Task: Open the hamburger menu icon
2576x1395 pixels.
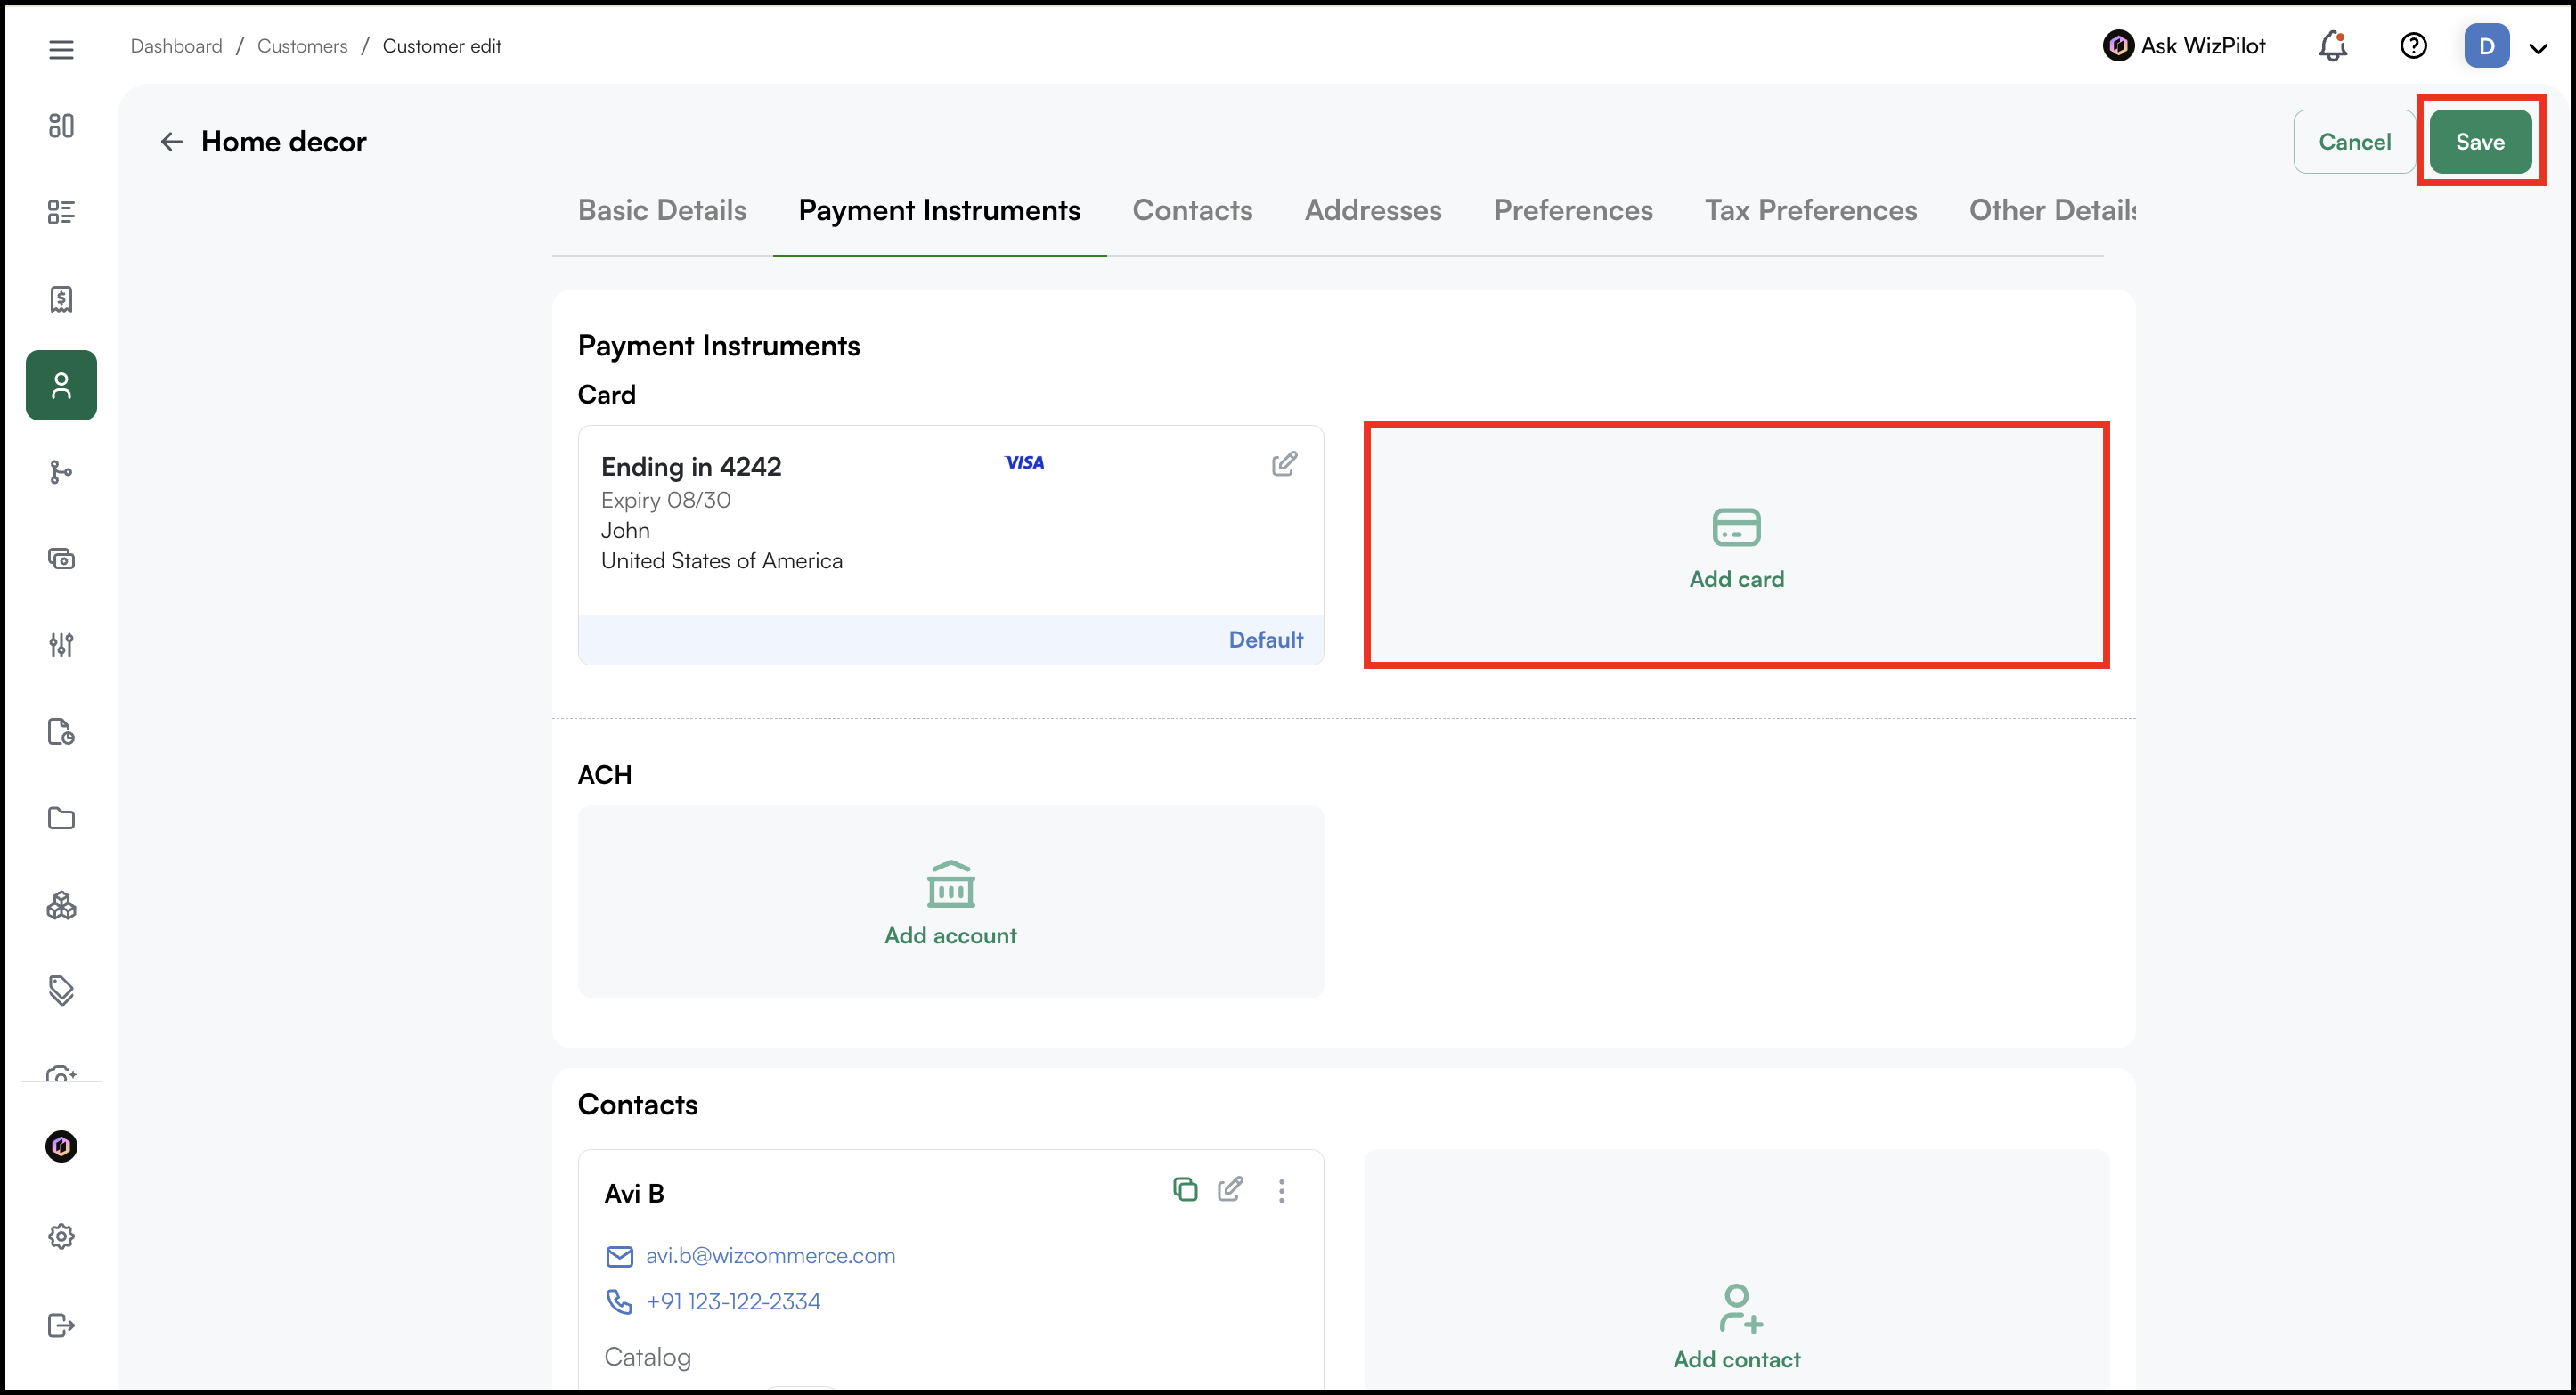Action: [61, 49]
